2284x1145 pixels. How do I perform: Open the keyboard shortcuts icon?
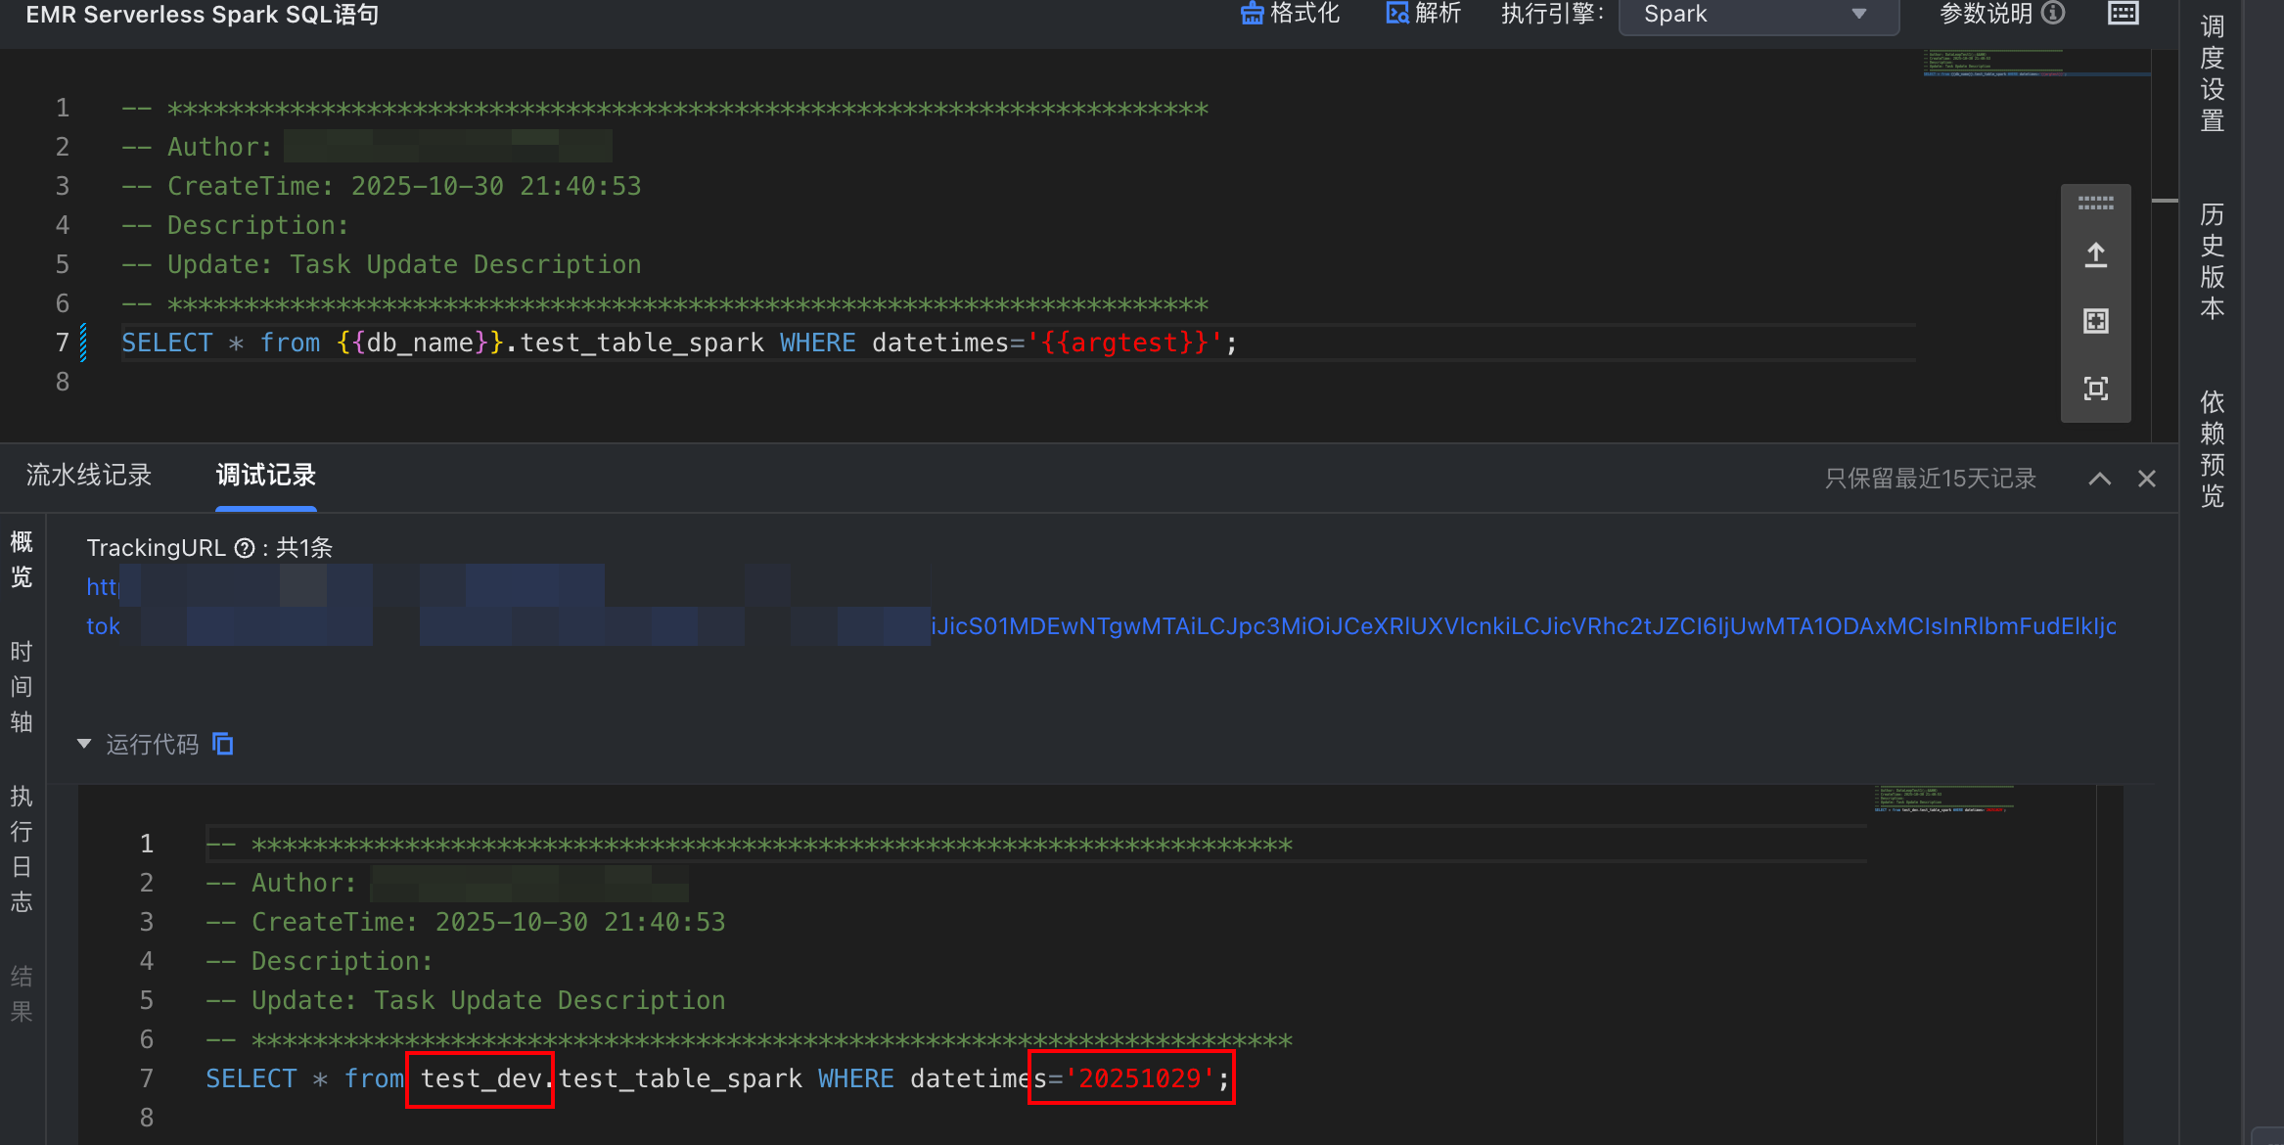[x=2123, y=14]
